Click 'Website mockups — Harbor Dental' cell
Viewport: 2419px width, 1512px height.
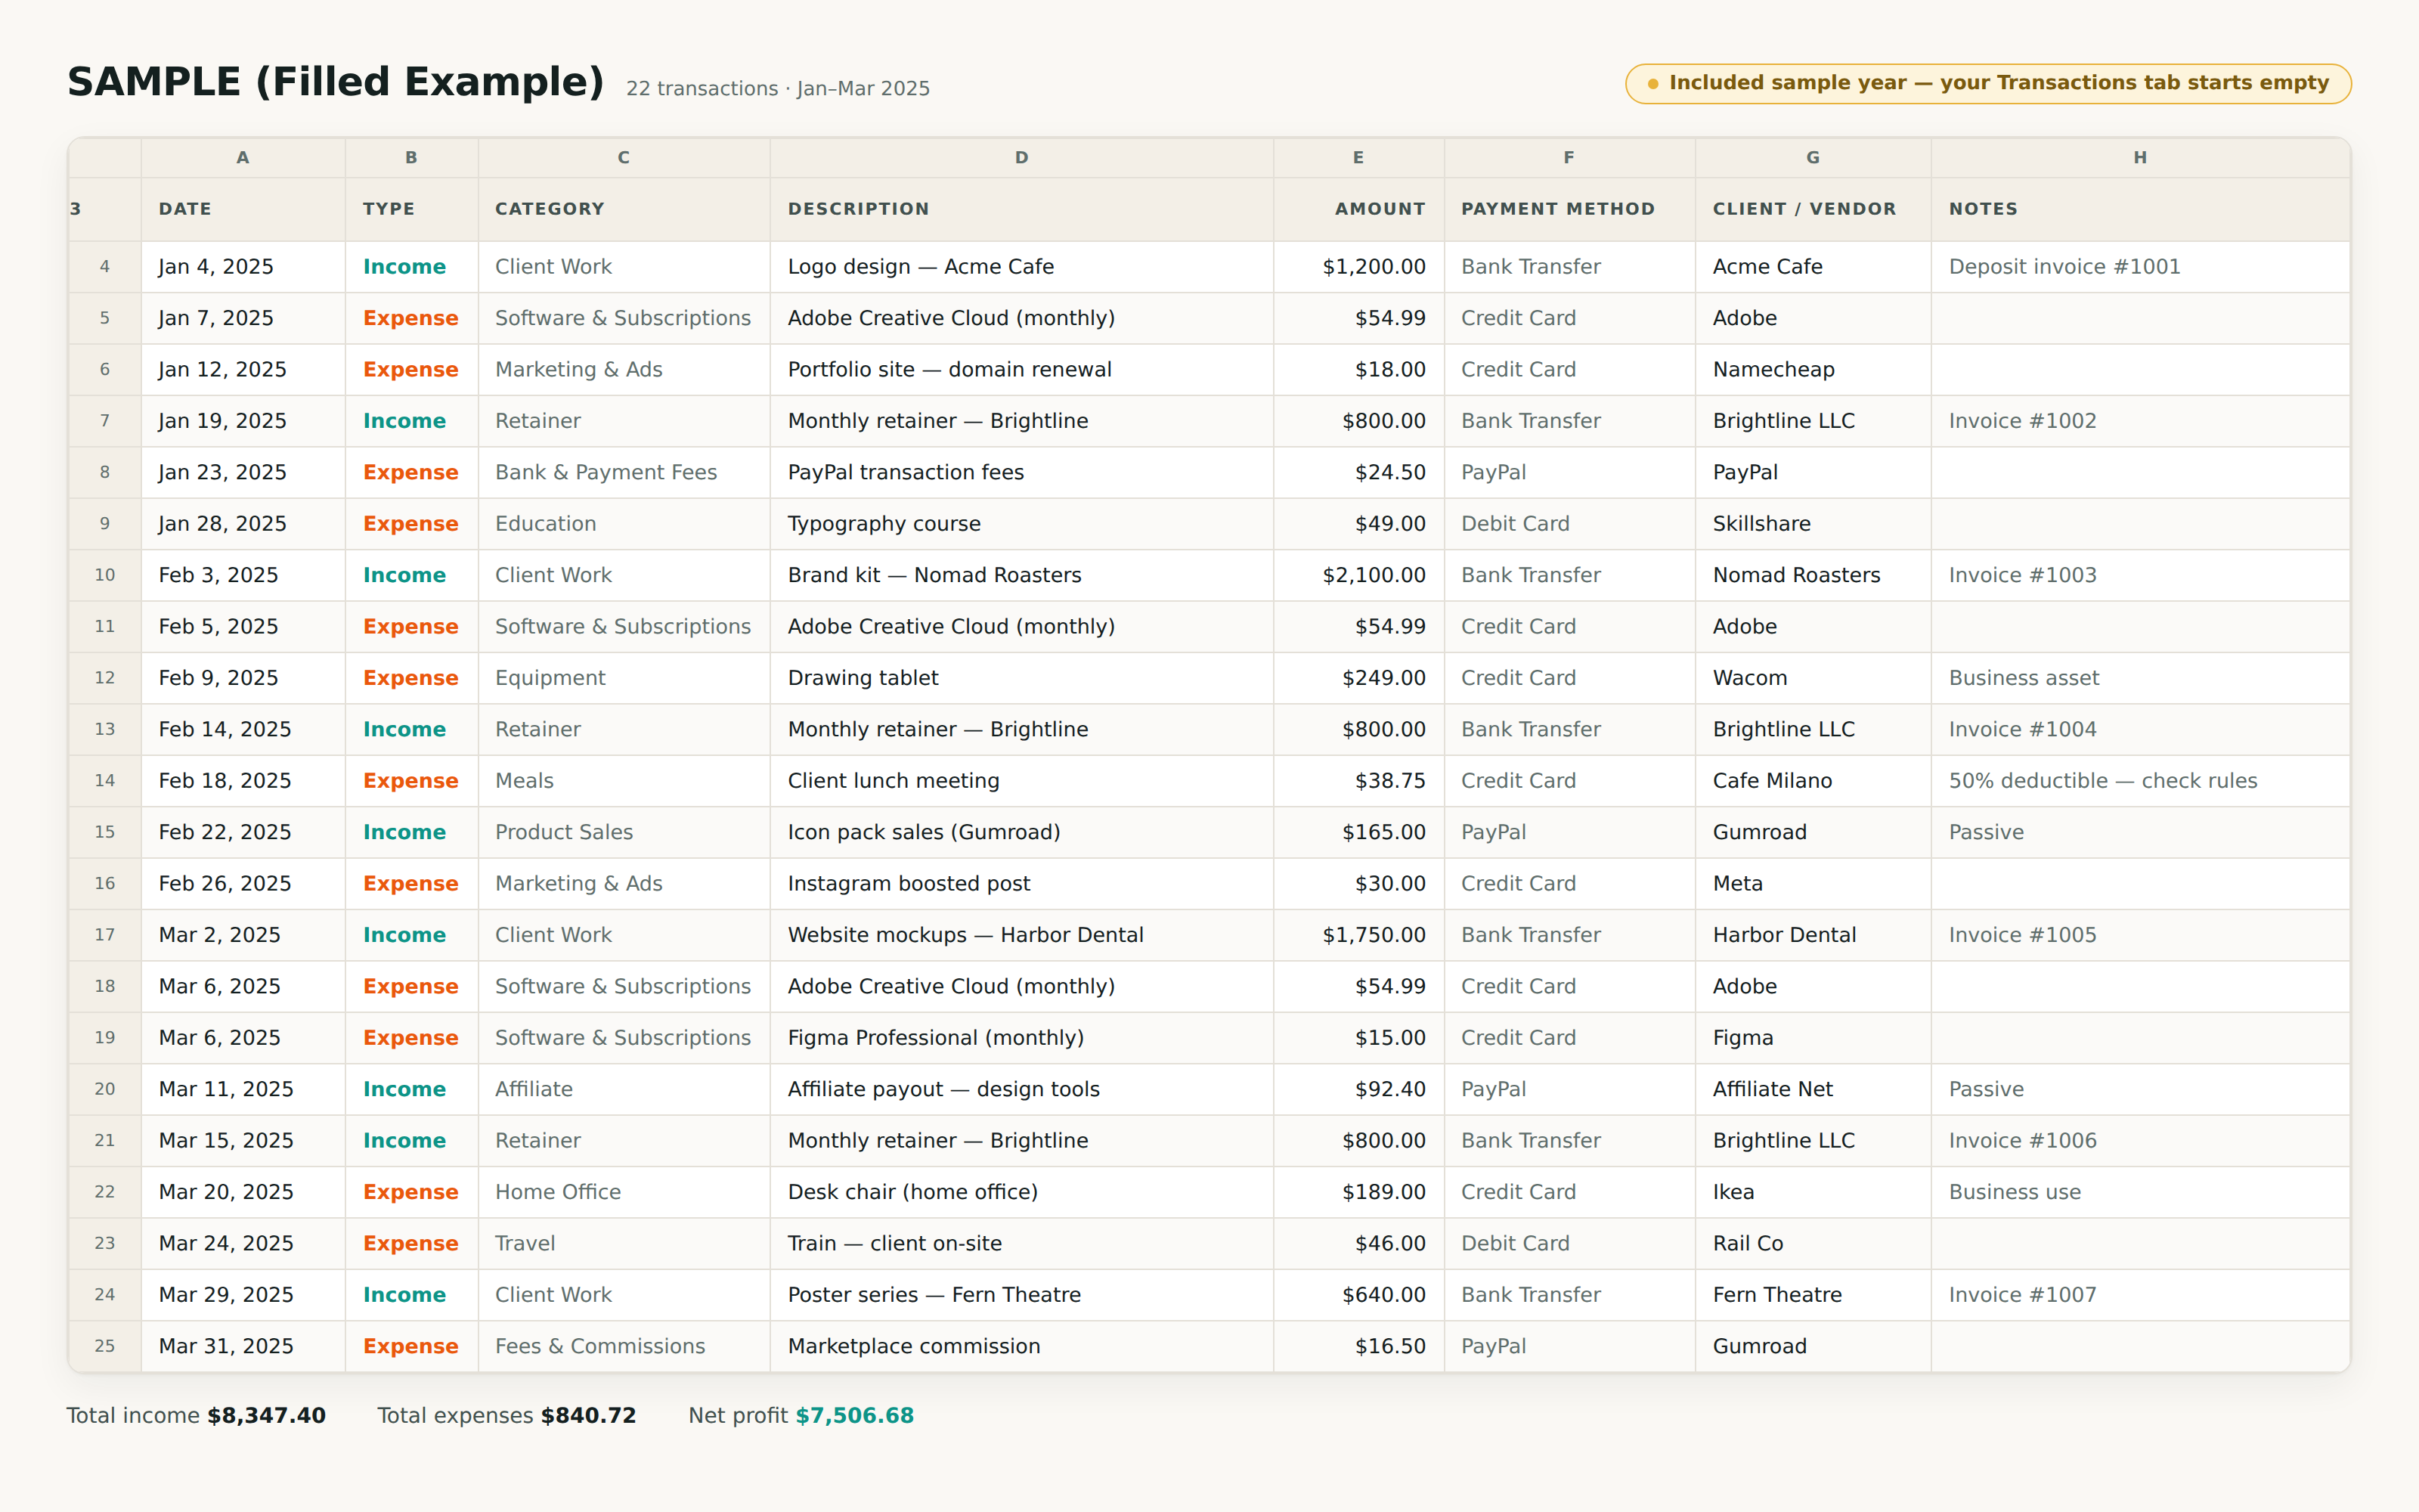coord(1021,935)
